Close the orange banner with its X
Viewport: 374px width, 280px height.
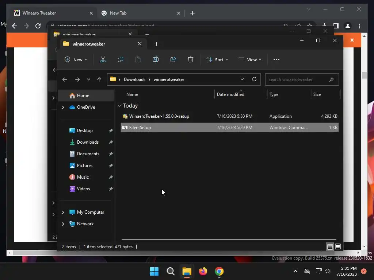[352, 40]
